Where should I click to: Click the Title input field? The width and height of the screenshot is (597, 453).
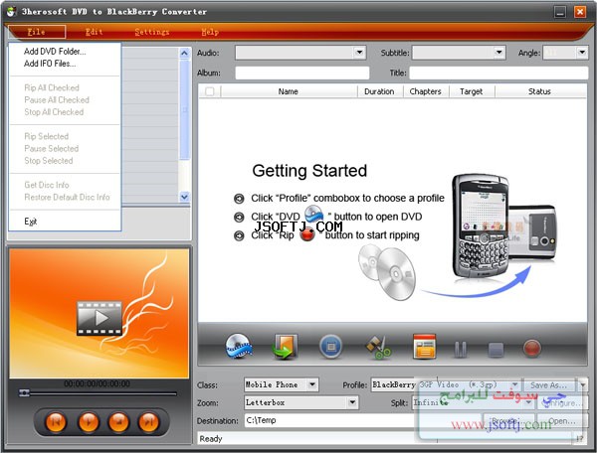point(498,73)
